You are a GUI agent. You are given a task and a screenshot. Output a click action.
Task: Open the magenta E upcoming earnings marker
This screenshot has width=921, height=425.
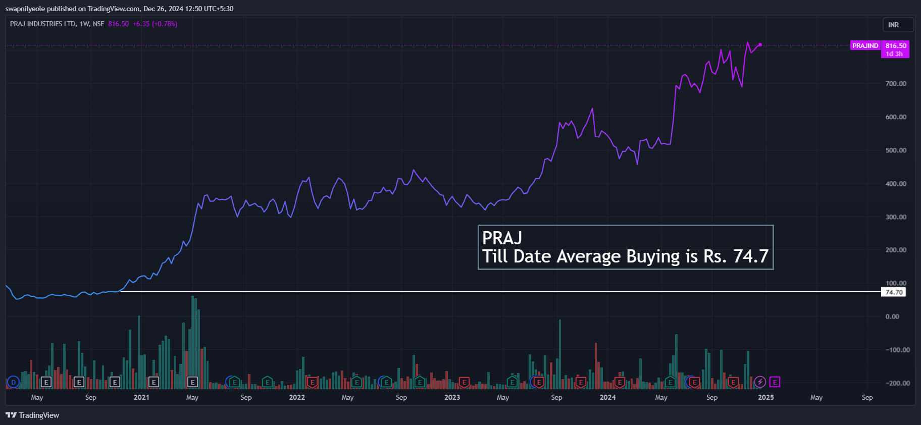click(775, 382)
